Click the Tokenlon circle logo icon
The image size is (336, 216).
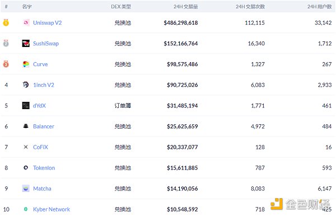(26, 168)
